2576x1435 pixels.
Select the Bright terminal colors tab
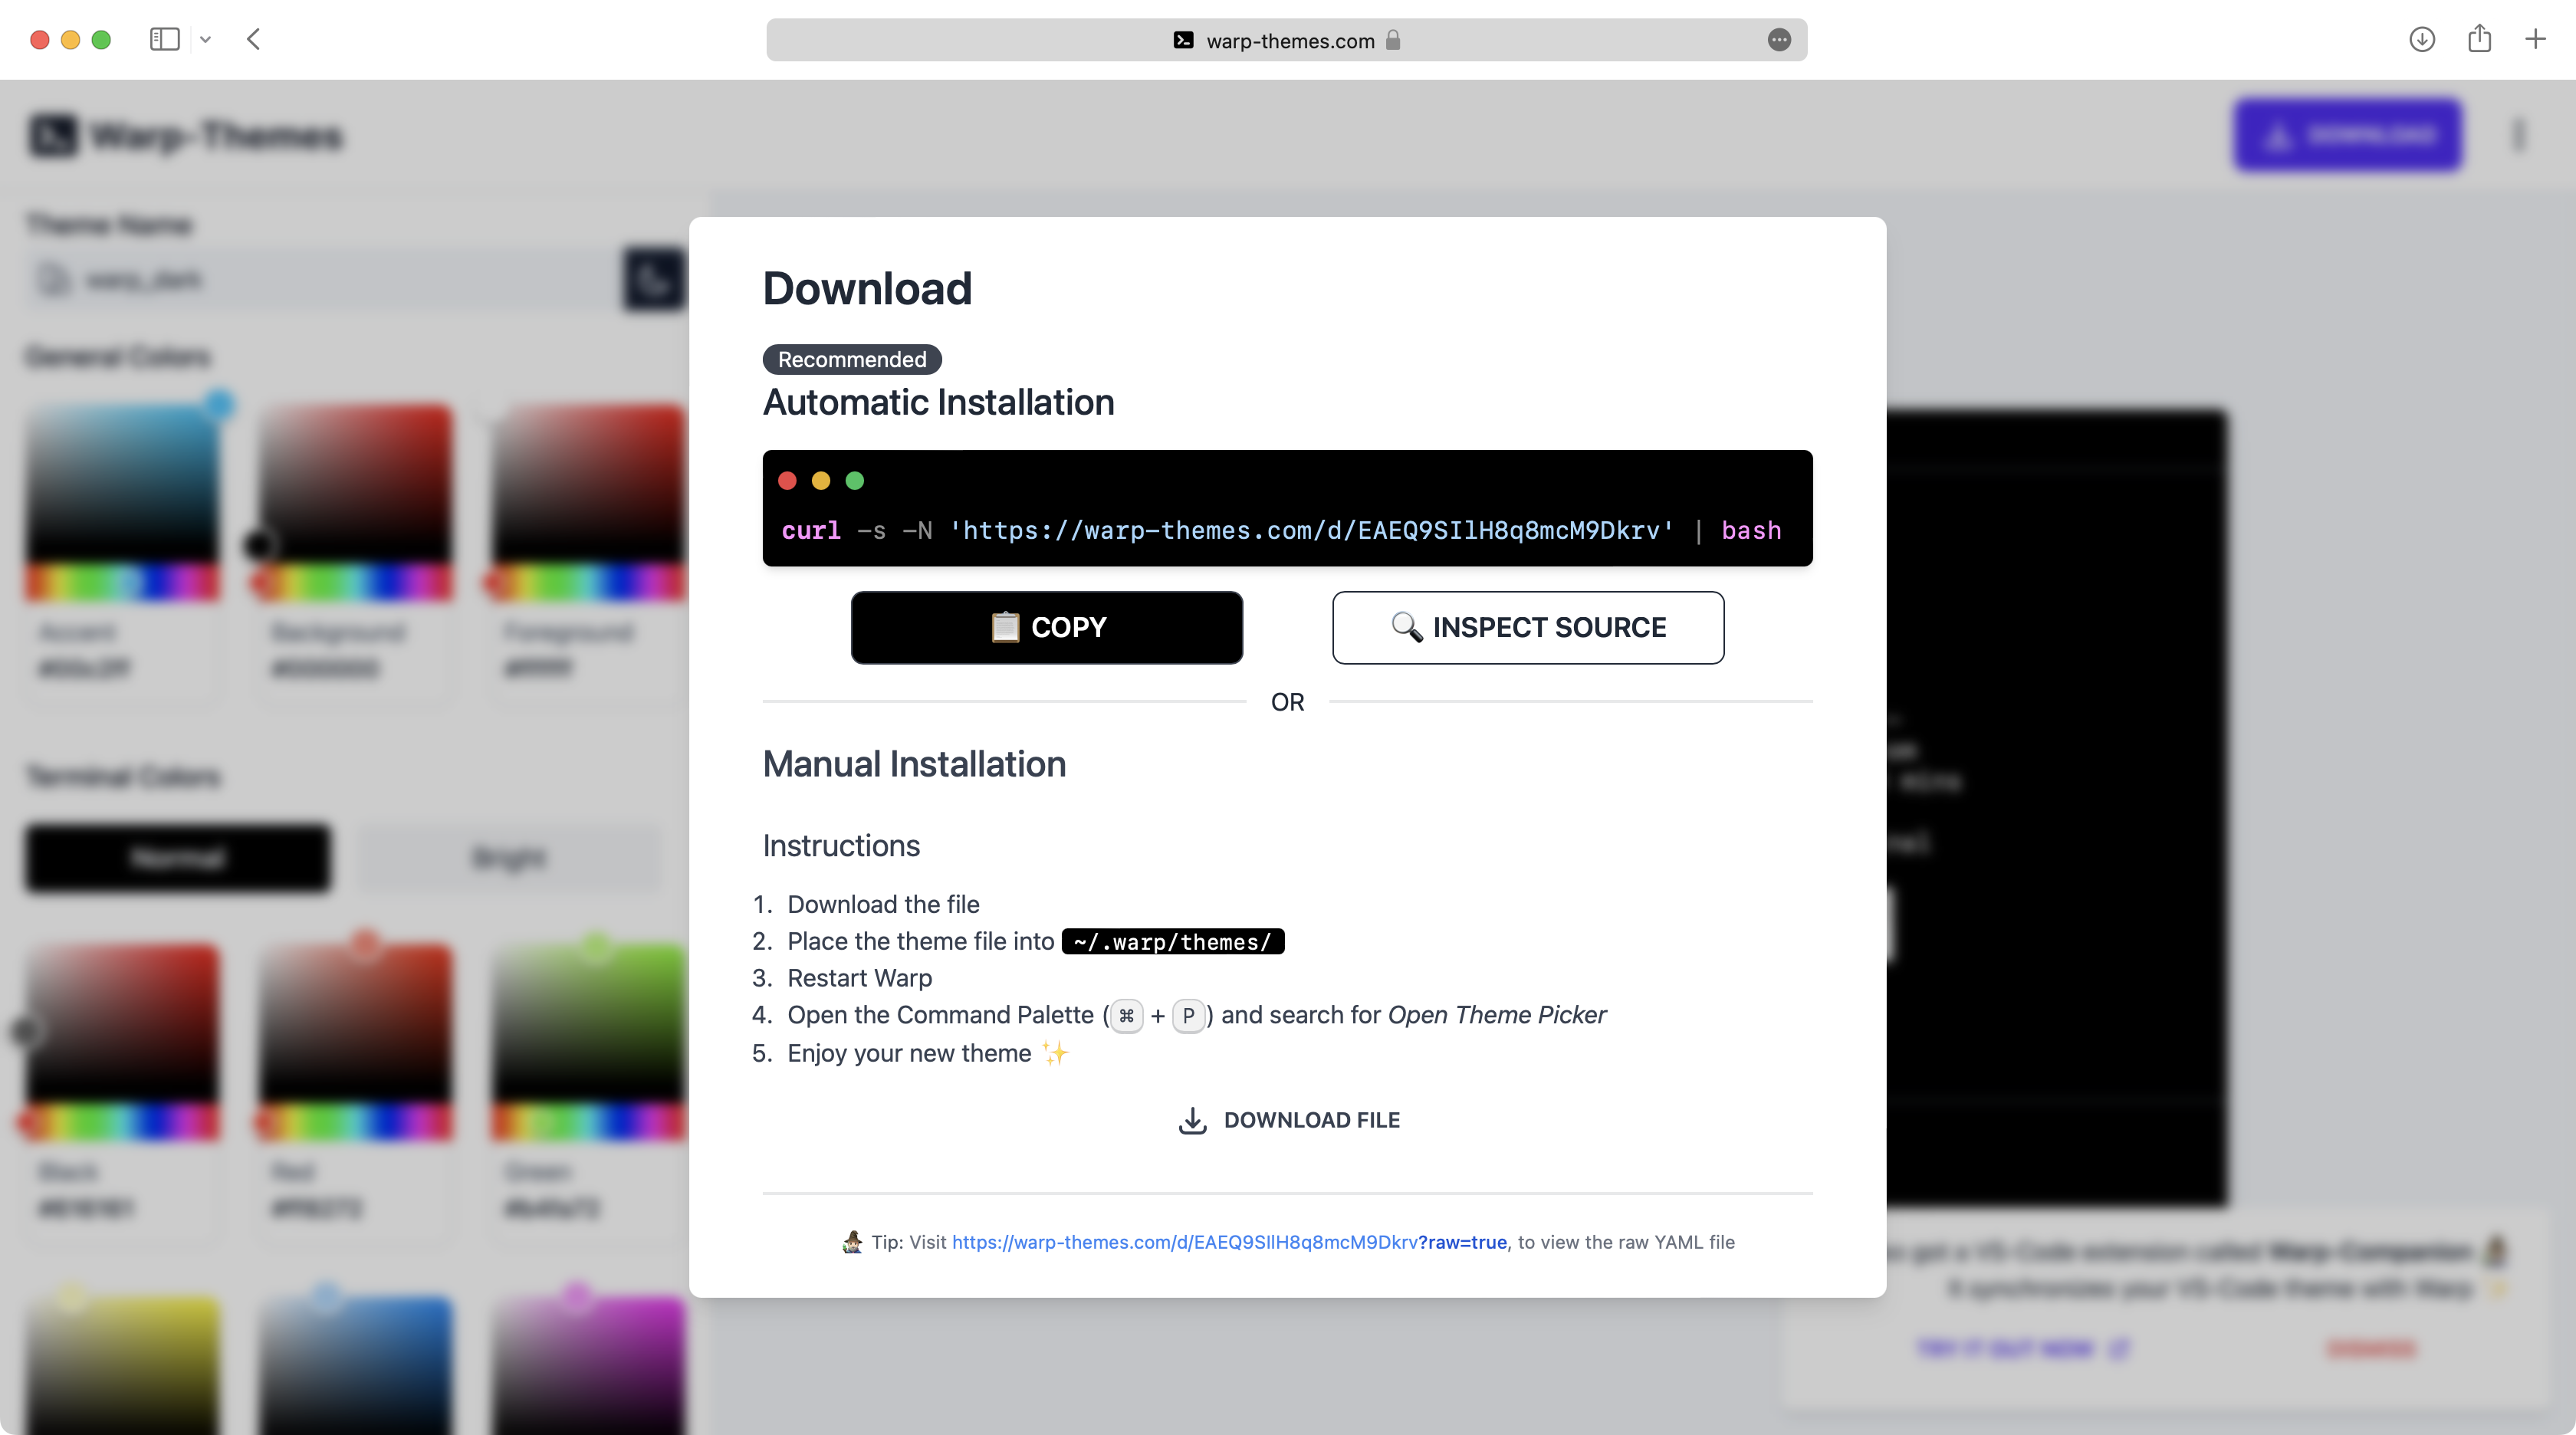point(509,858)
